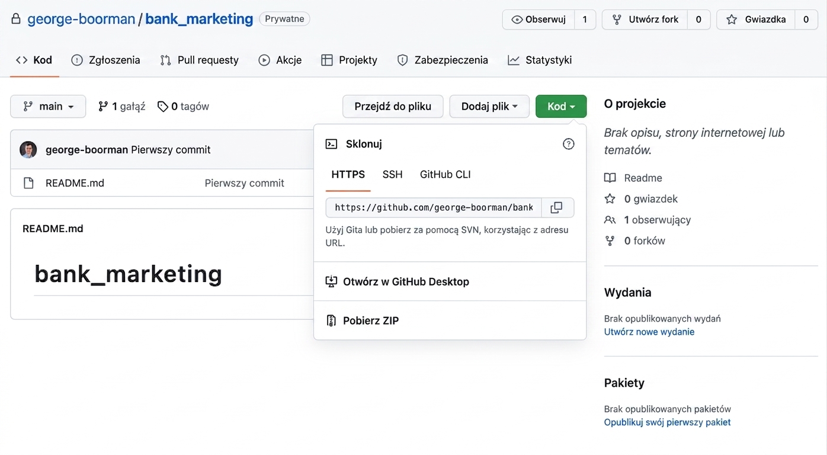This screenshot has width=827, height=455.
Task: Click the README.md file icon
Action: [28, 183]
